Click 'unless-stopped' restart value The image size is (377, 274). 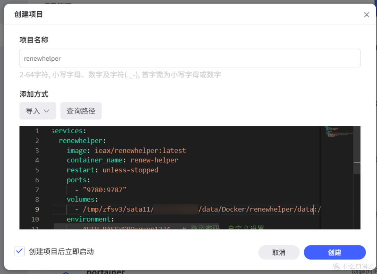[130, 170]
